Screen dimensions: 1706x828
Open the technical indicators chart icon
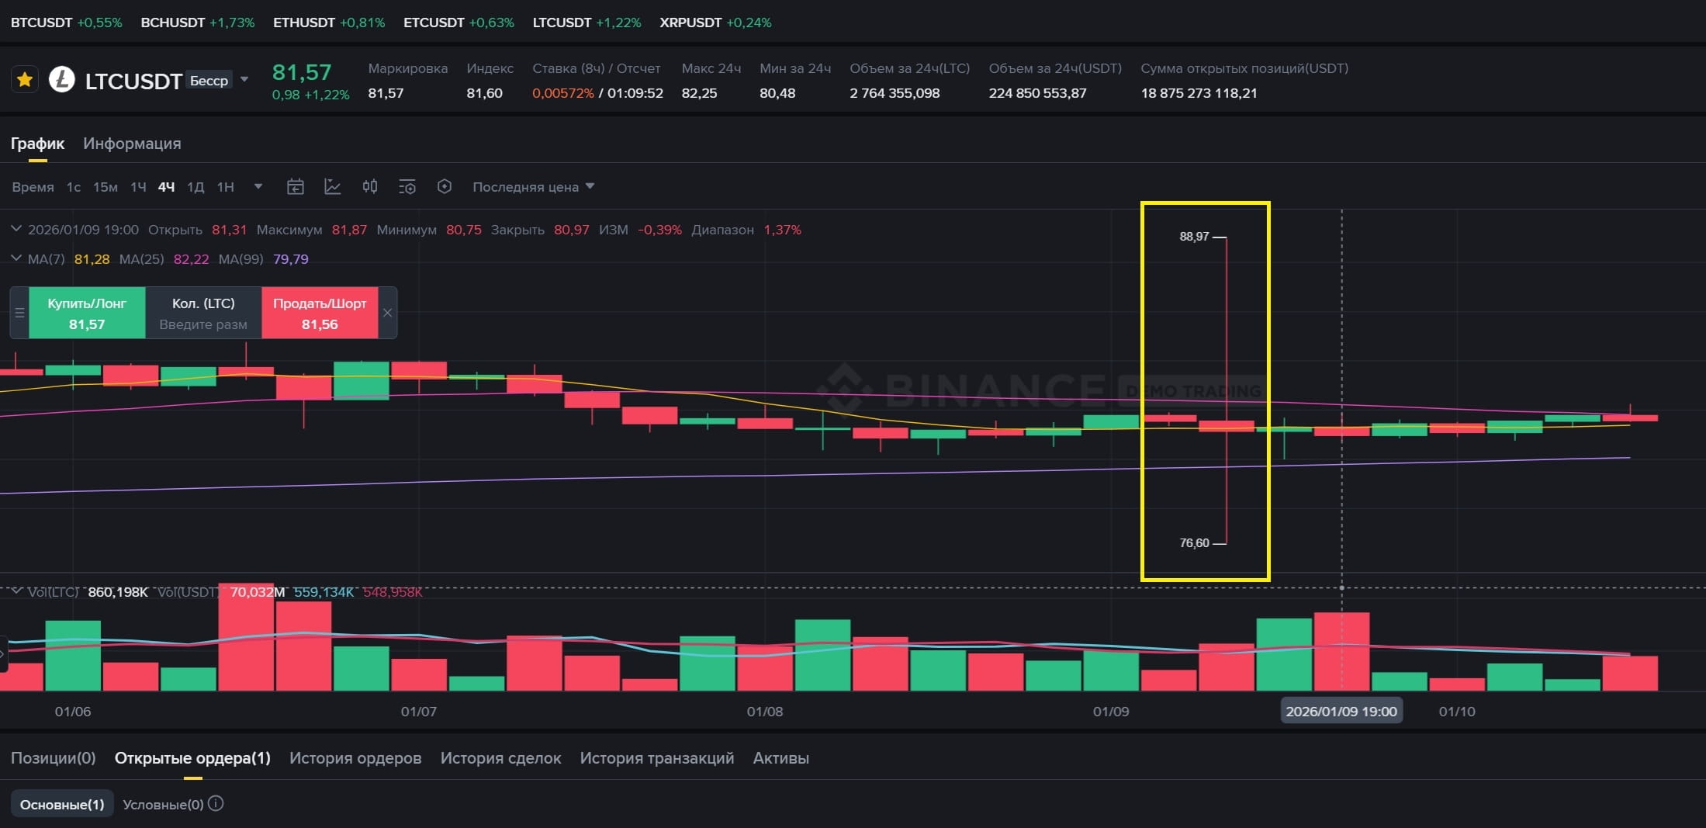tap(332, 187)
